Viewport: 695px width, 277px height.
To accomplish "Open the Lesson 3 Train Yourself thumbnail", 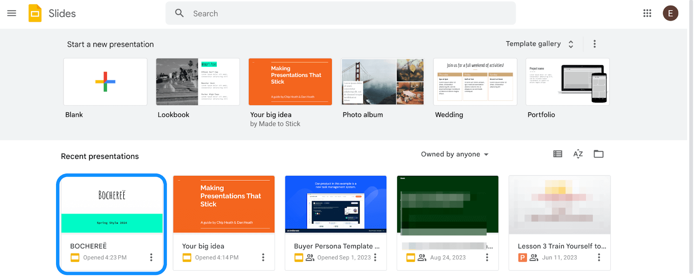I will 559,205.
